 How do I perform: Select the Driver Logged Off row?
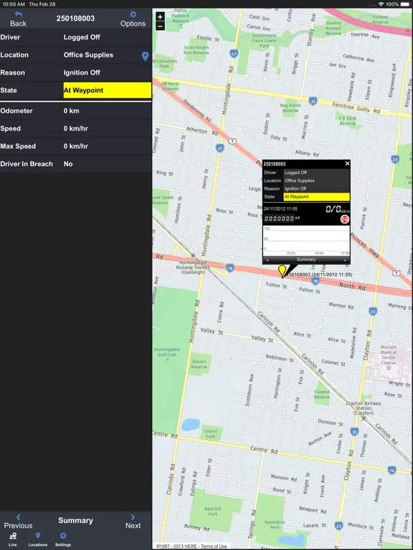tap(76, 37)
